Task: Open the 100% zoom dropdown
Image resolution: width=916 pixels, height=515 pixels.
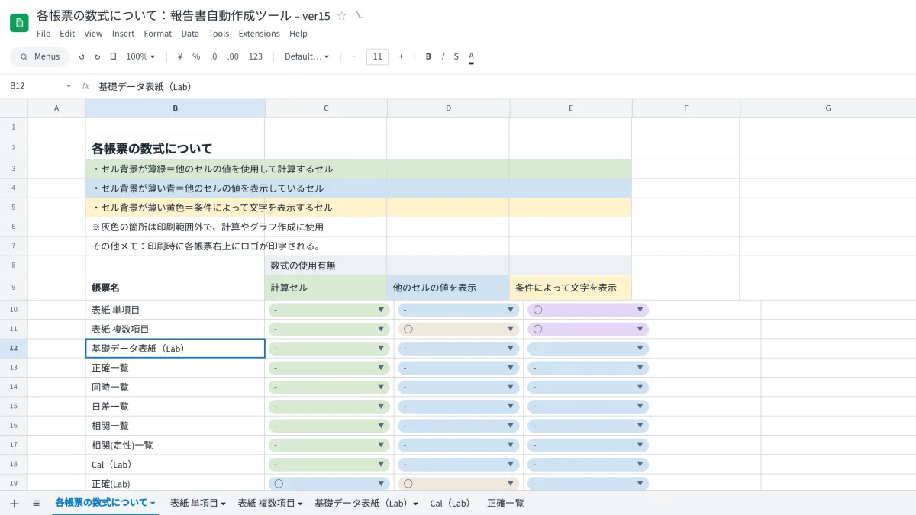Action: click(140, 56)
